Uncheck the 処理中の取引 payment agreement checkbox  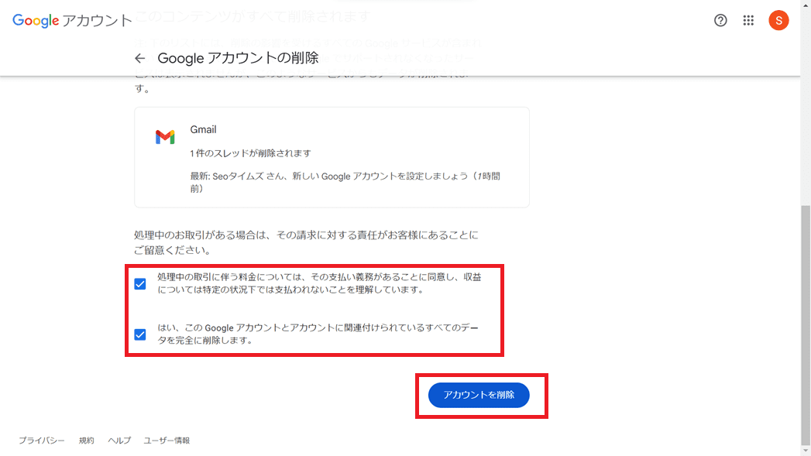(x=140, y=284)
